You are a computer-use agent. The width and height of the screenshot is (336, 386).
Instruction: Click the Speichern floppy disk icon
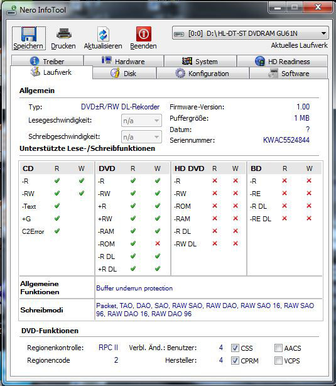29,34
